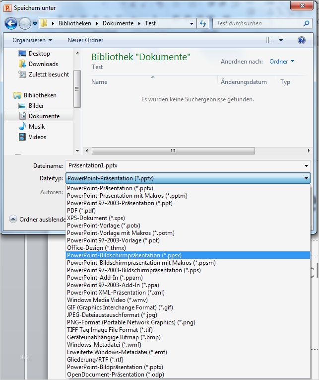Click the horizontal scrollbar right arrow
The image size is (319, 380).
coord(309,151)
